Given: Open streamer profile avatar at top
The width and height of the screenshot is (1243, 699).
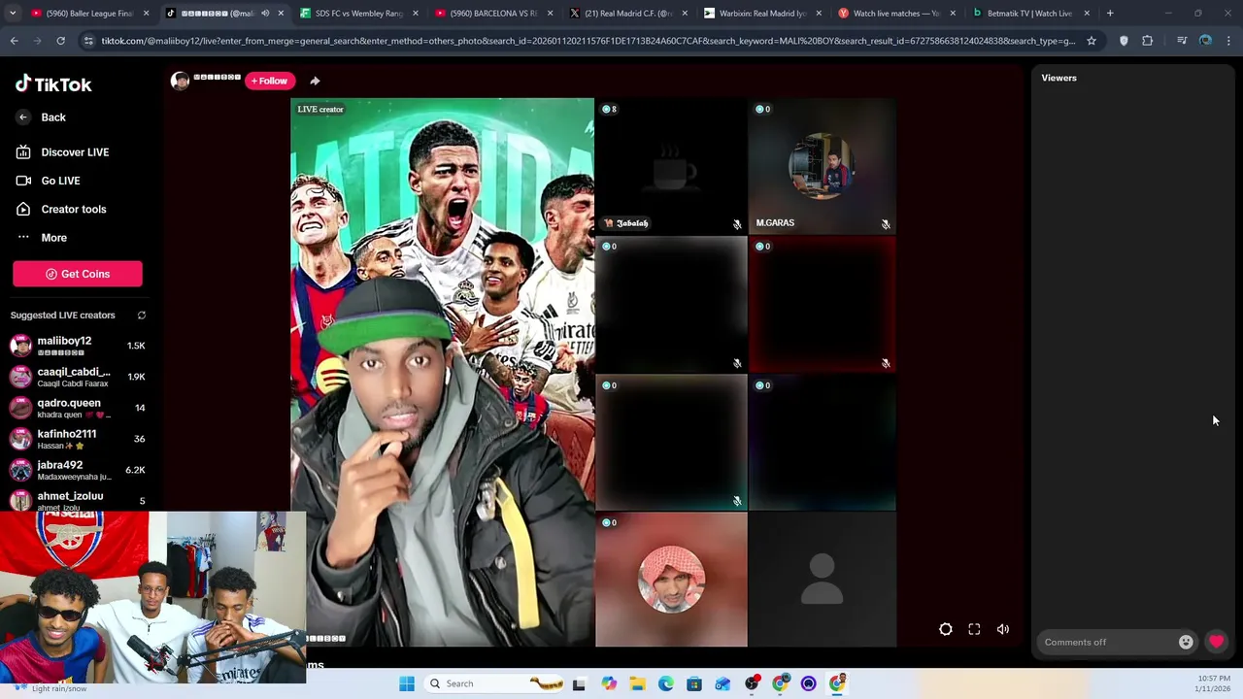Looking at the screenshot, I should point(180,81).
